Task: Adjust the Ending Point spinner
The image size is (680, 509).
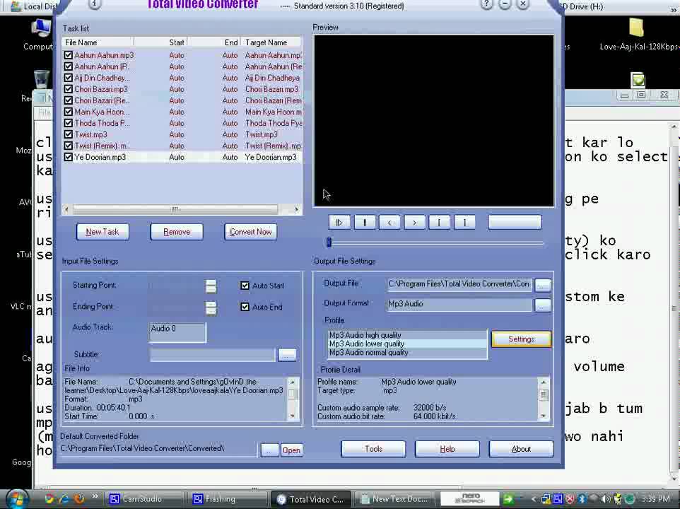Action: click(x=211, y=308)
